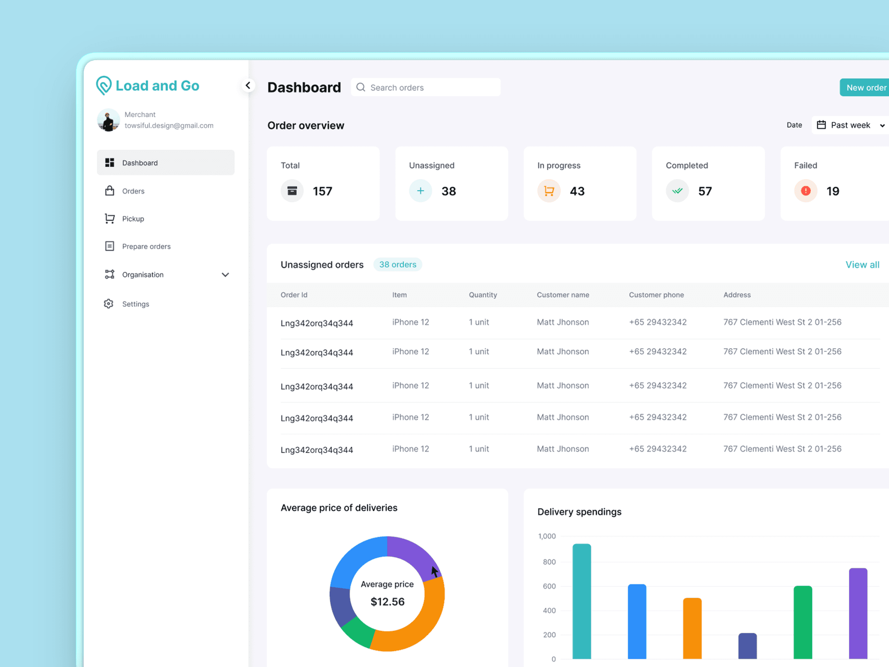Select Prepare orders in sidebar
889x667 pixels.
point(146,246)
